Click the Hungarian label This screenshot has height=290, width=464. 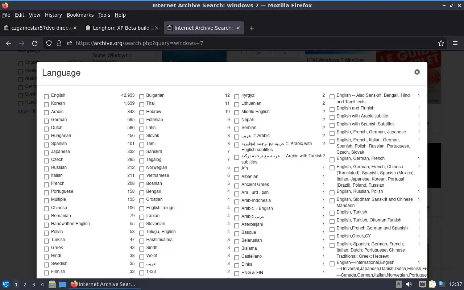[61, 136]
